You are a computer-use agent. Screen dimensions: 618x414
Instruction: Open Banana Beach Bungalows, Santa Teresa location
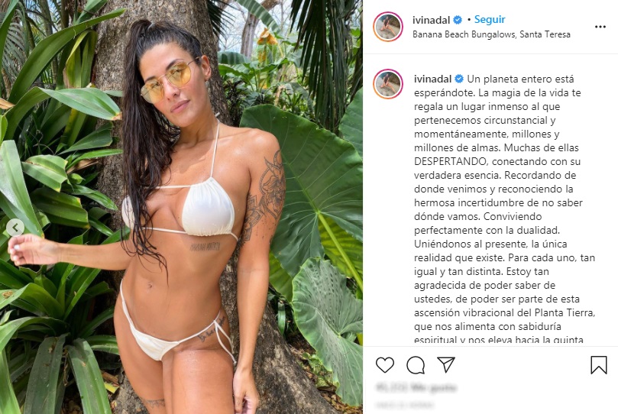click(x=491, y=34)
